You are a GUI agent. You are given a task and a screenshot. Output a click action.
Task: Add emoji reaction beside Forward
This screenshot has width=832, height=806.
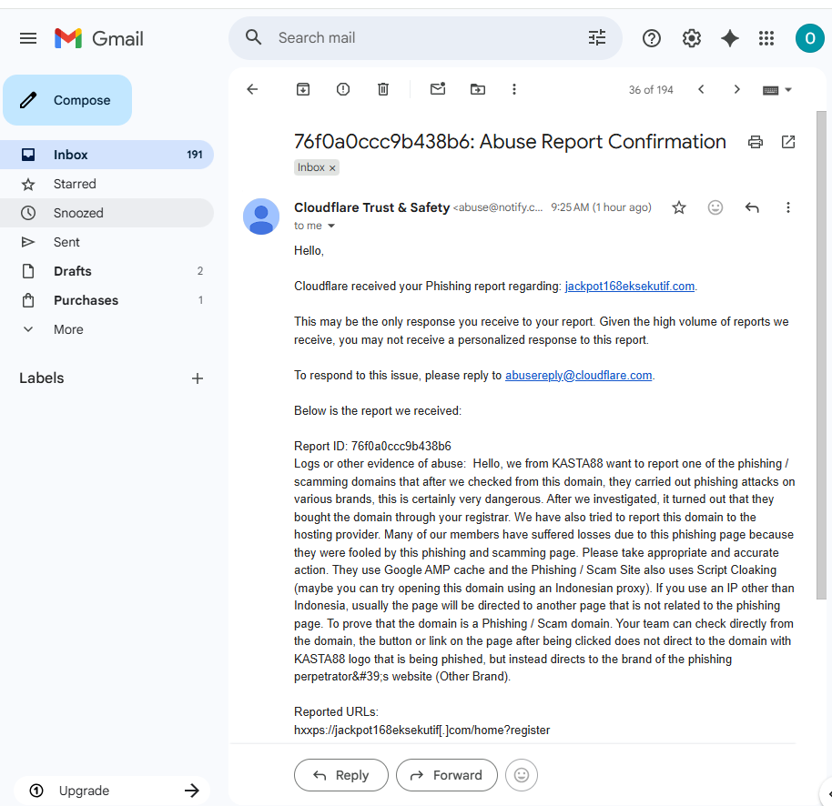pyautogui.click(x=522, y=775)
